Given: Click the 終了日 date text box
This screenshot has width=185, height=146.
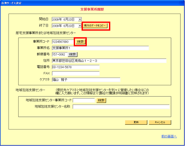Looking at the screenshot, I should (65, 26).
